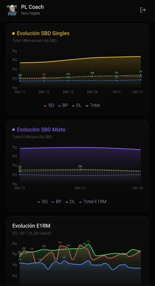Open the PRG skull logo avatar

tap(12, 10)
